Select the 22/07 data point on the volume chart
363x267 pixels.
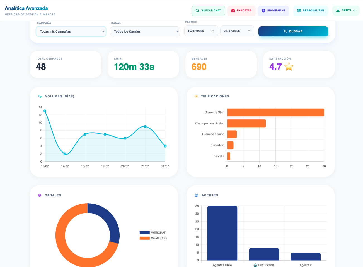tap(165, 146)
